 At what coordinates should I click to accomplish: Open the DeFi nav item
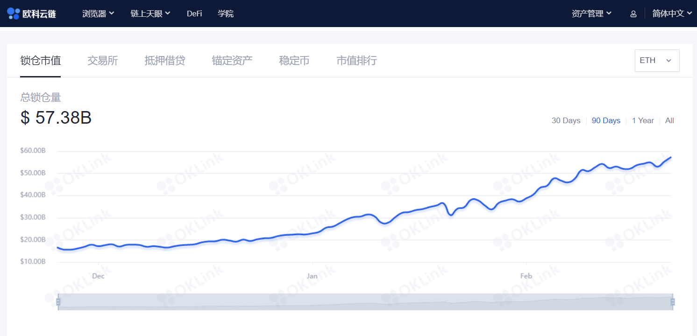[194, 14]
